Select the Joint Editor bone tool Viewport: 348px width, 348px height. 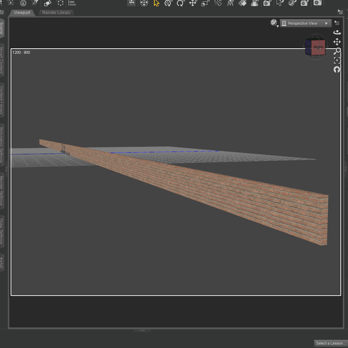coord(218,3)
